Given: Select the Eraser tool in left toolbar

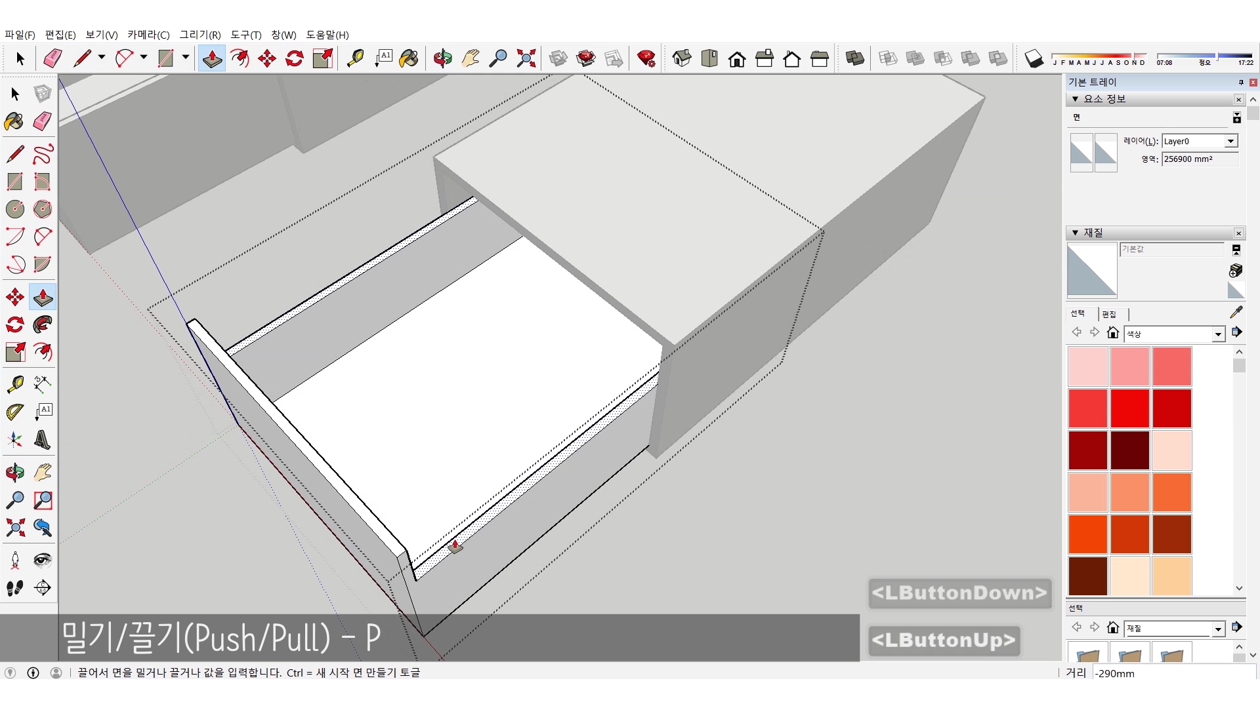Looking at the screenshot, I should [43, 121].
